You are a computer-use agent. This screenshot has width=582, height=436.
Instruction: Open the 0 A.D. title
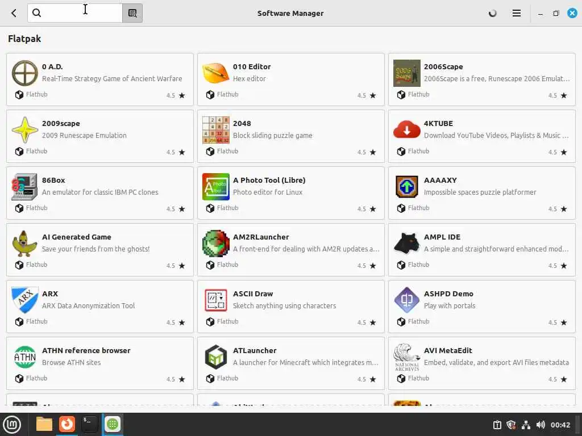pos(52,67)
